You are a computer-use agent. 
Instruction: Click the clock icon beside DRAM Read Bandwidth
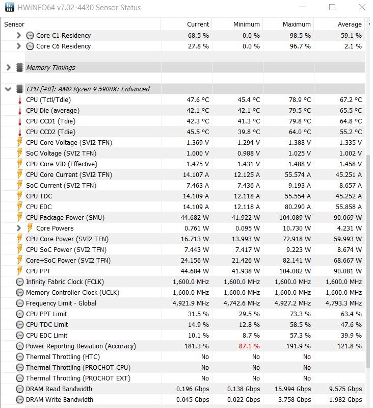(20, 389)
